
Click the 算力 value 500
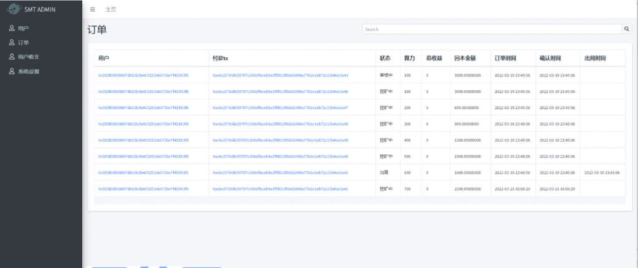(x=407, y=156)
